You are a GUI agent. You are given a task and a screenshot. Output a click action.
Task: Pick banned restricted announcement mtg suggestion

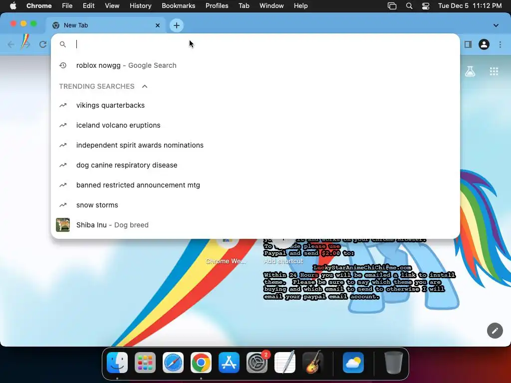[x=255, y=185]
